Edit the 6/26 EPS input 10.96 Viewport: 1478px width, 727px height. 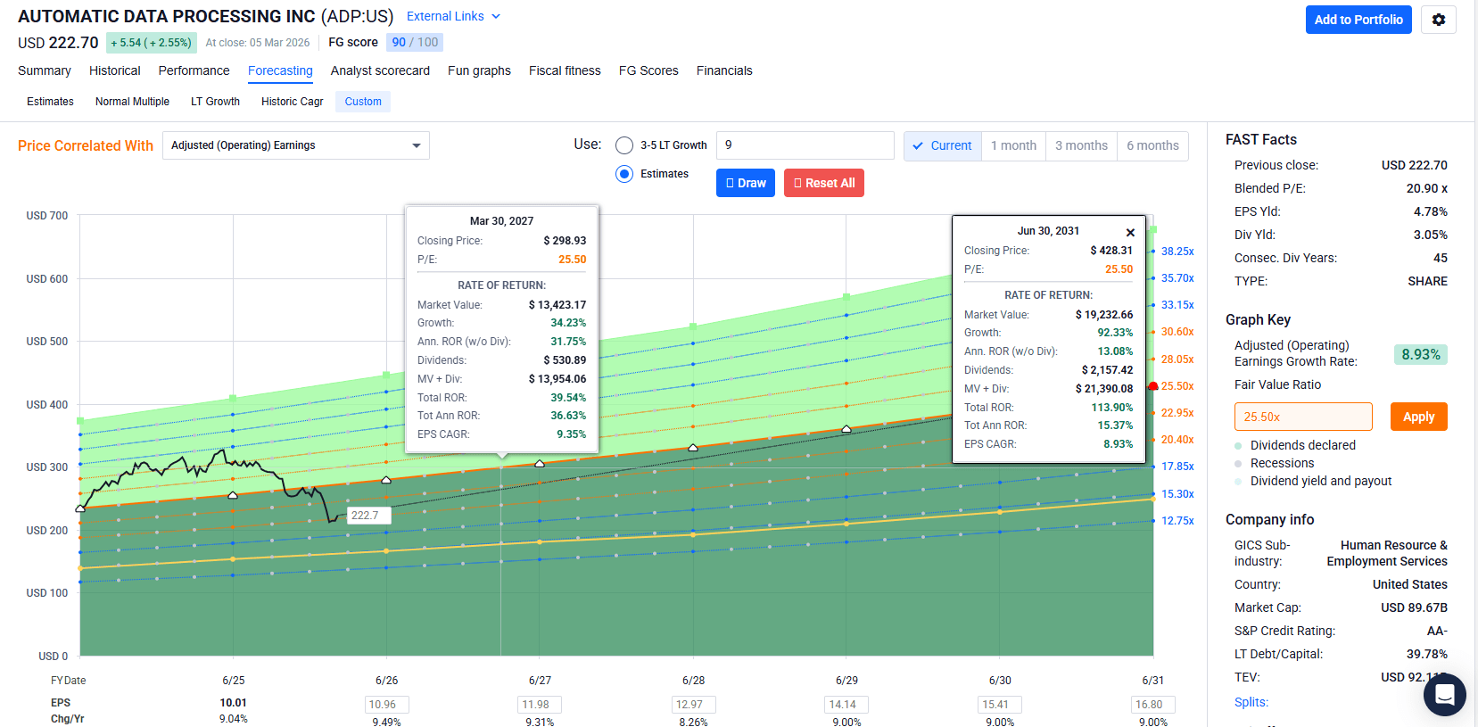[386, 705]
